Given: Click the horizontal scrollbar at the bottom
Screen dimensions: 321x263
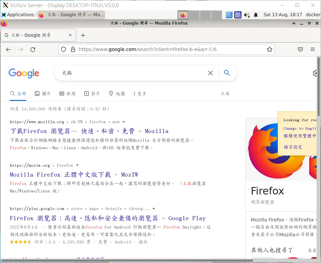Looking at the screenshot, I should coord(127,261).
